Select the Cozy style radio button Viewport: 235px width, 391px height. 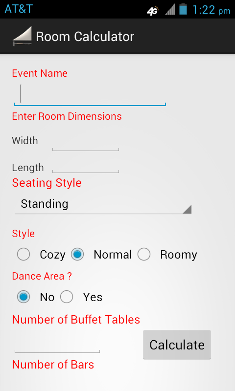click(x=23, y=254)
